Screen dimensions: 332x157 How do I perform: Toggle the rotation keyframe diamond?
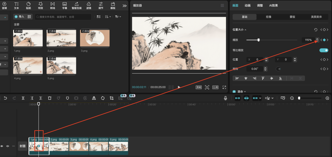(324, 69)
